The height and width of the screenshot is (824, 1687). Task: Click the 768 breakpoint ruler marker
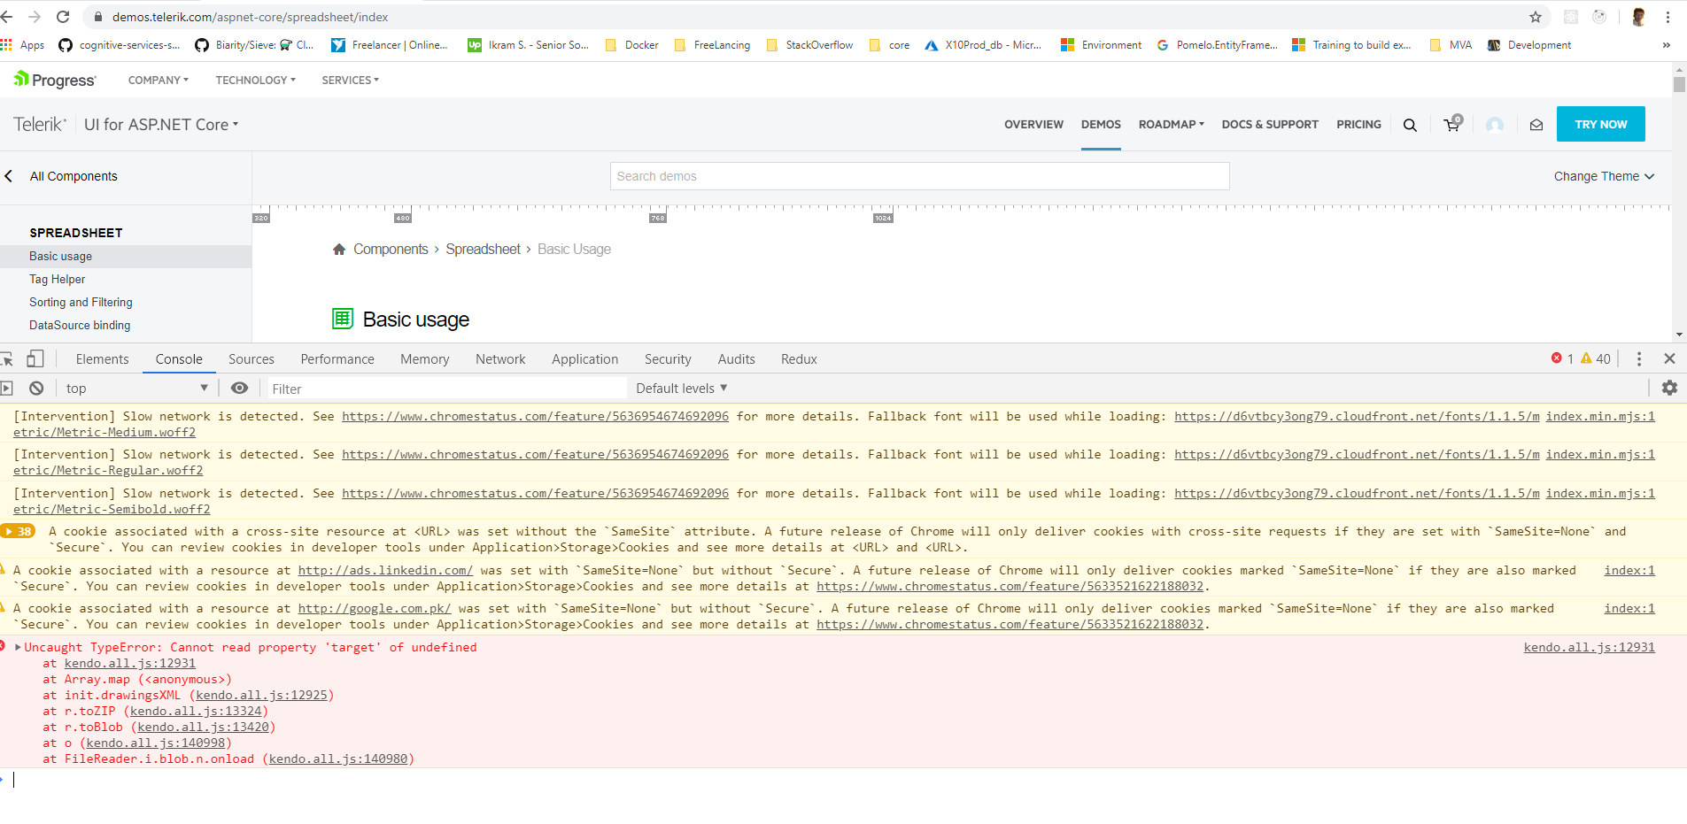coord(657,218)
